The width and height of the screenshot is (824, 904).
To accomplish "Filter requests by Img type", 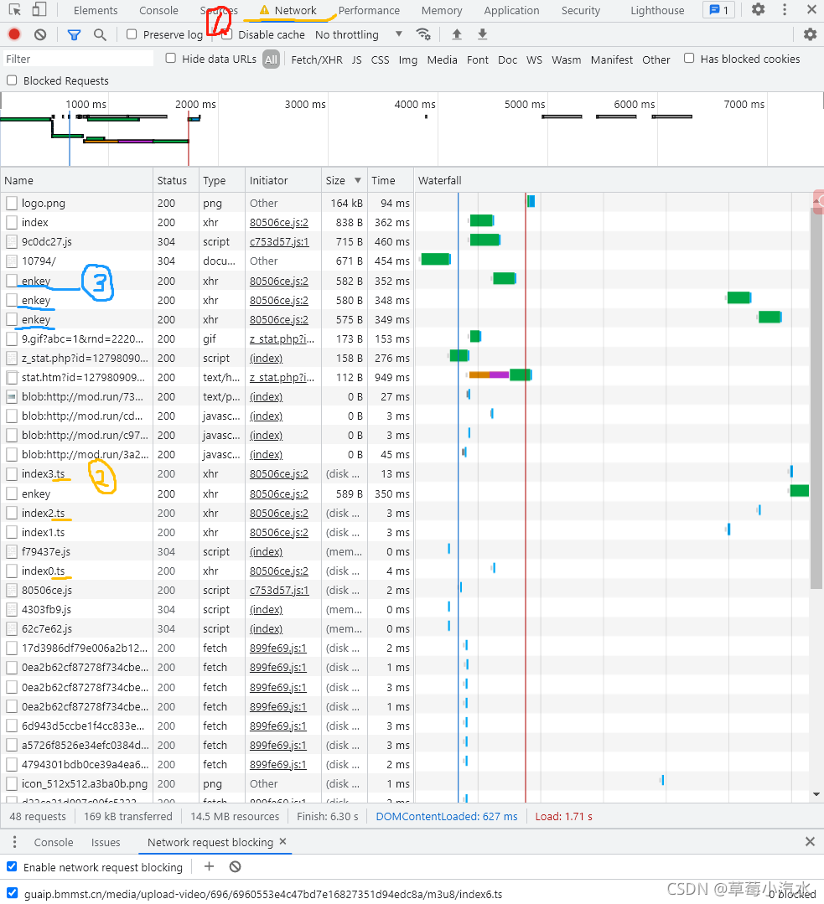I will 408,59.
